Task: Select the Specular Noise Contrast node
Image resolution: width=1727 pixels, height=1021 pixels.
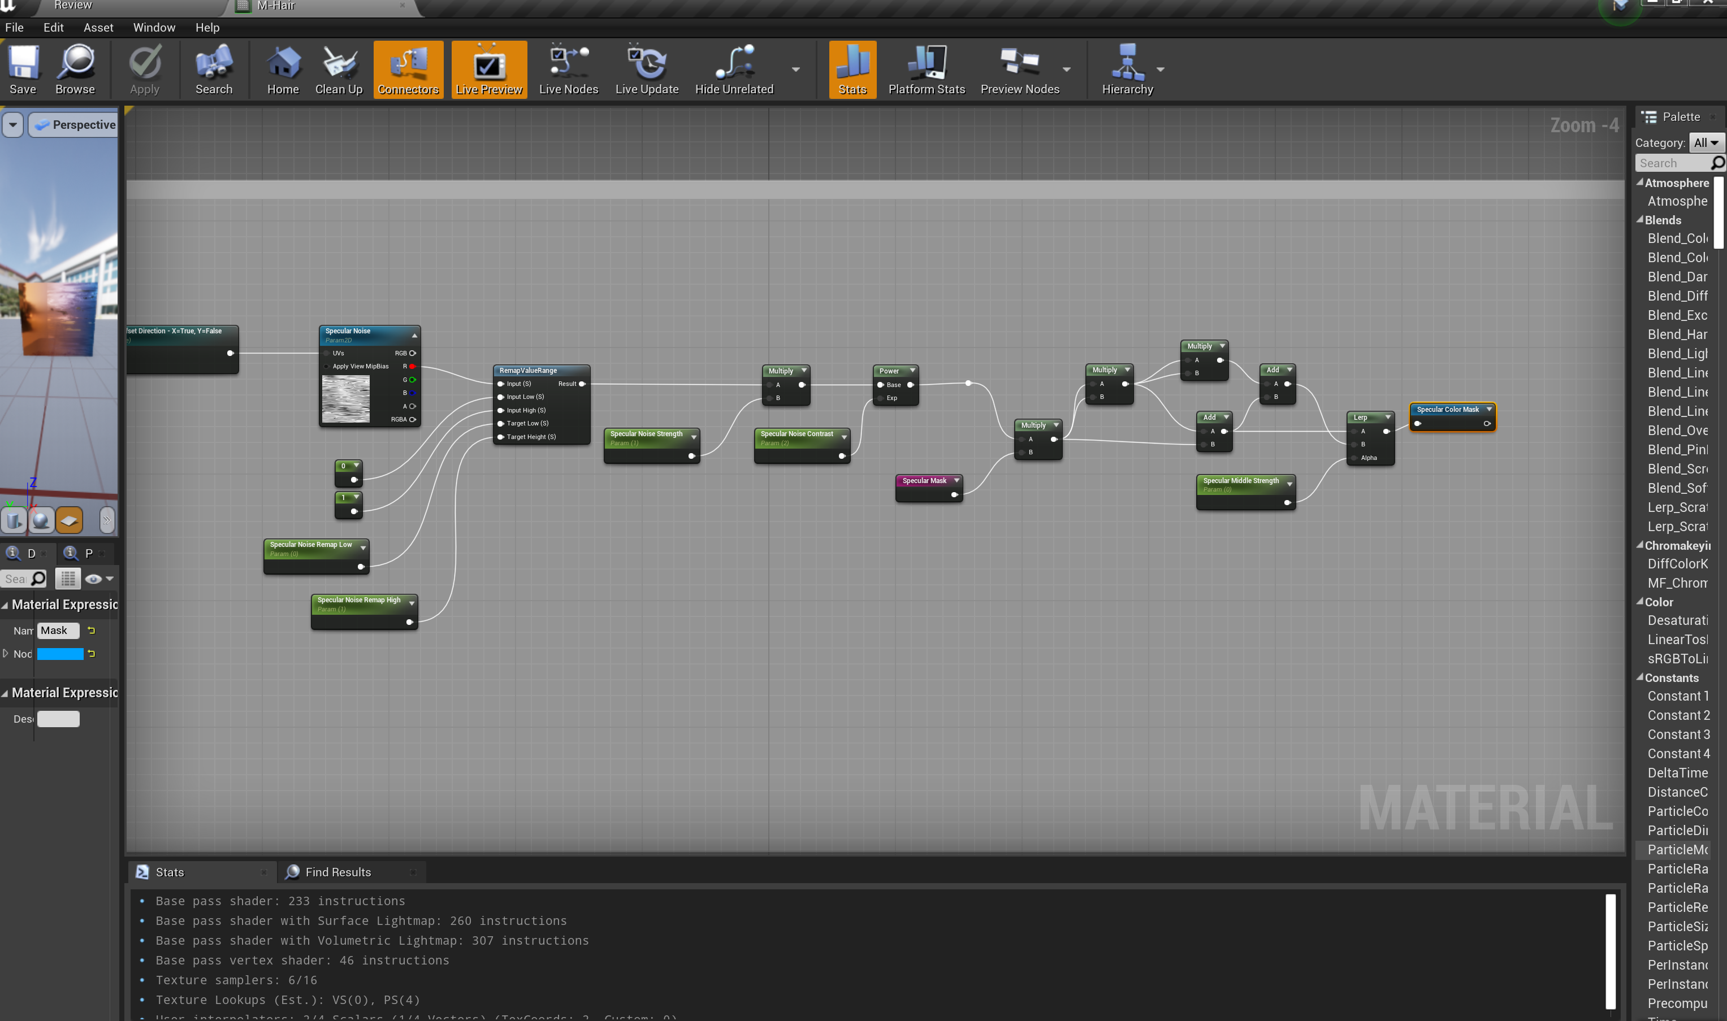Action: click(802, 445)
